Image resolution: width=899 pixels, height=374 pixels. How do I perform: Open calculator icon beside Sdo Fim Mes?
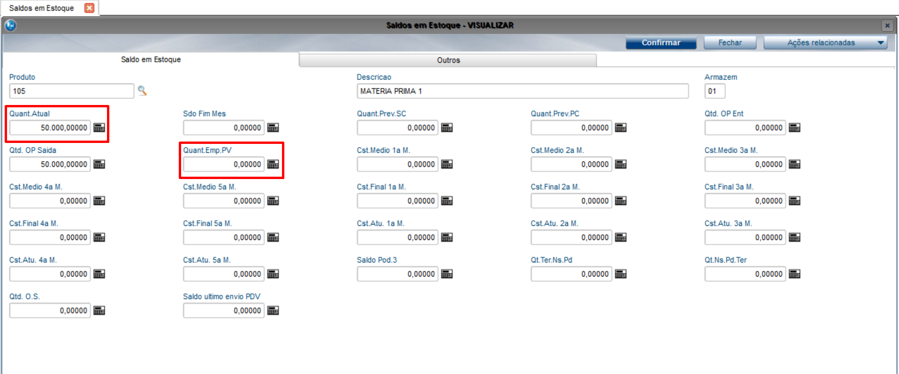pyautogui.click(x=273, y=127)
